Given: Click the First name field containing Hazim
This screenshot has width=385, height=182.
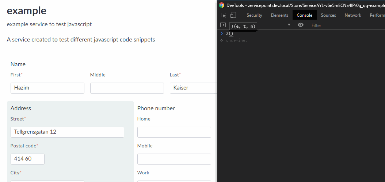Looking at the screenshot, I should pyautogui.click(x=47, y=88).
